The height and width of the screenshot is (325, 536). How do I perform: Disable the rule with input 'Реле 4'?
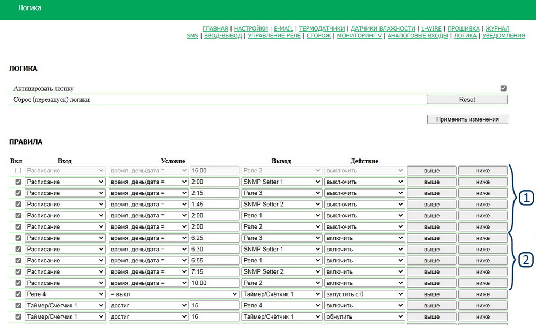point(18,294)
